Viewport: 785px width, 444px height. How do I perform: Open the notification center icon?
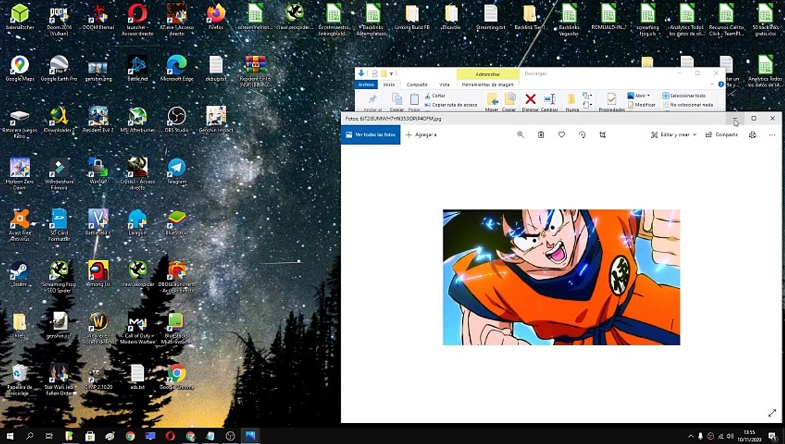pyautogui.click(x=772, y=437)
